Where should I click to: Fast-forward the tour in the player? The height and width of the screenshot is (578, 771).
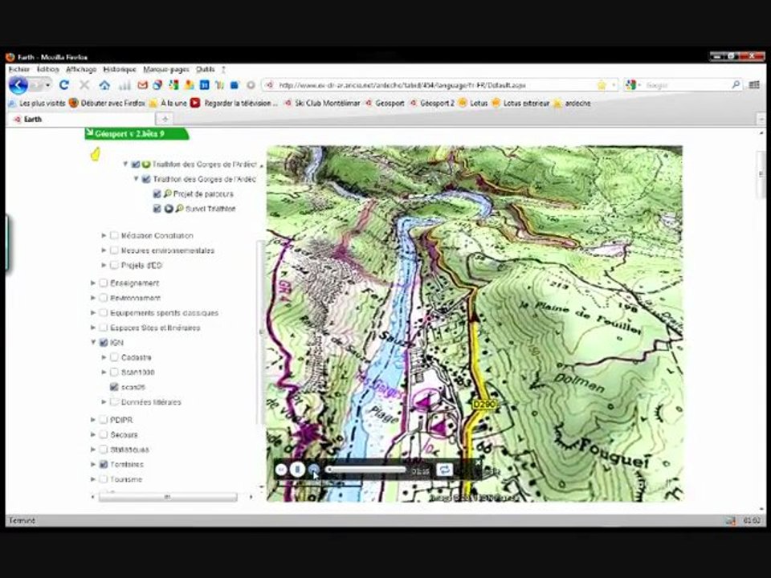tap(314, 470)
